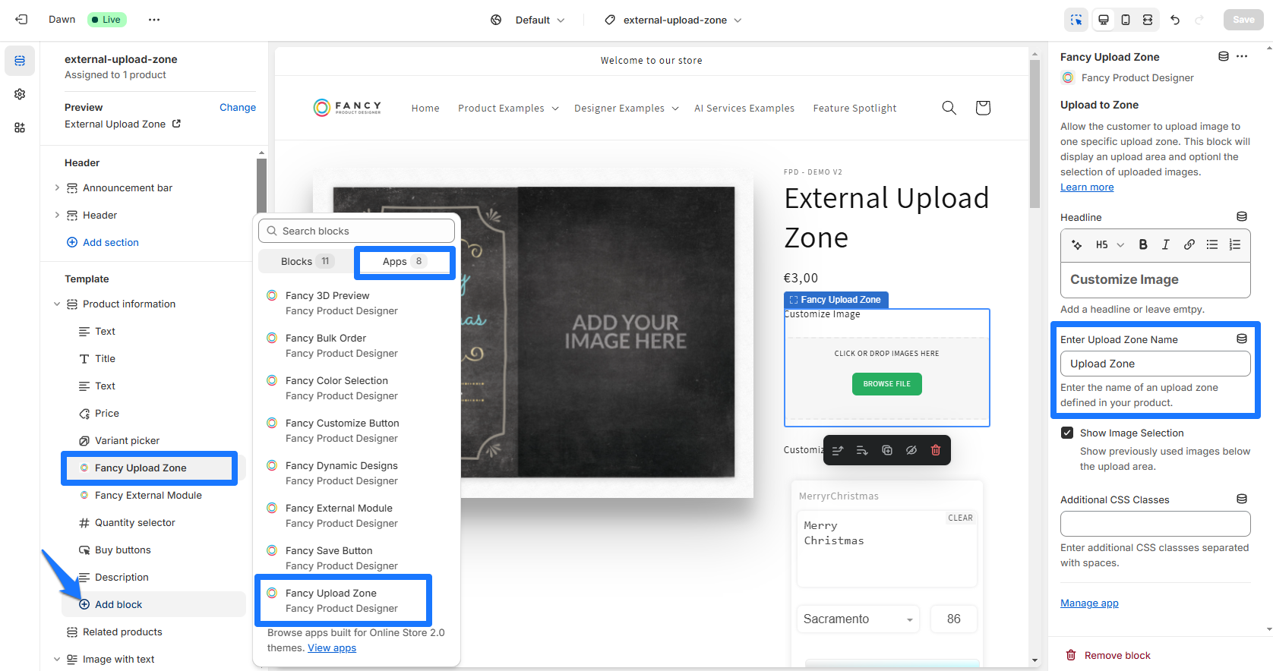Click the Headline dynamic source icon
The image size is (1273, 671).
(1242, 217)
